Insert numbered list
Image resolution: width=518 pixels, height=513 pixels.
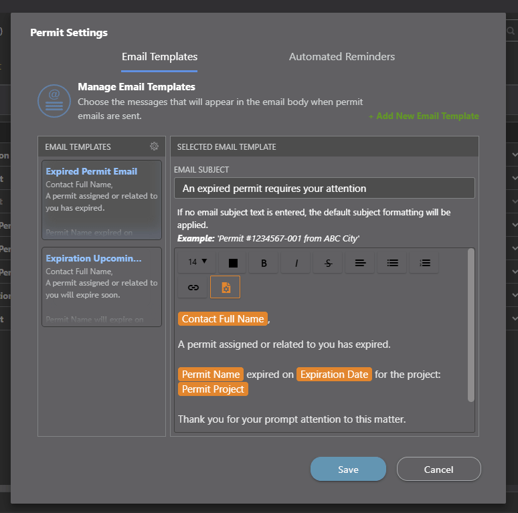[x=424, y=263]
